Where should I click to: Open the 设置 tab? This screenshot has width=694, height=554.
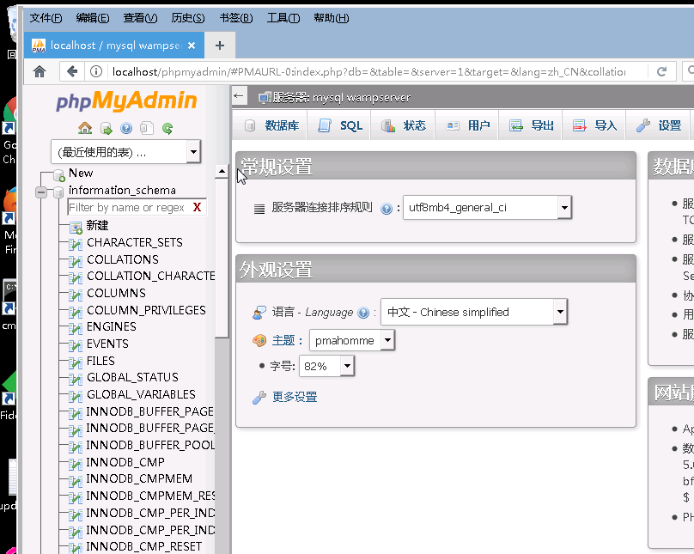pyautogui.click(x=658, y=125)
